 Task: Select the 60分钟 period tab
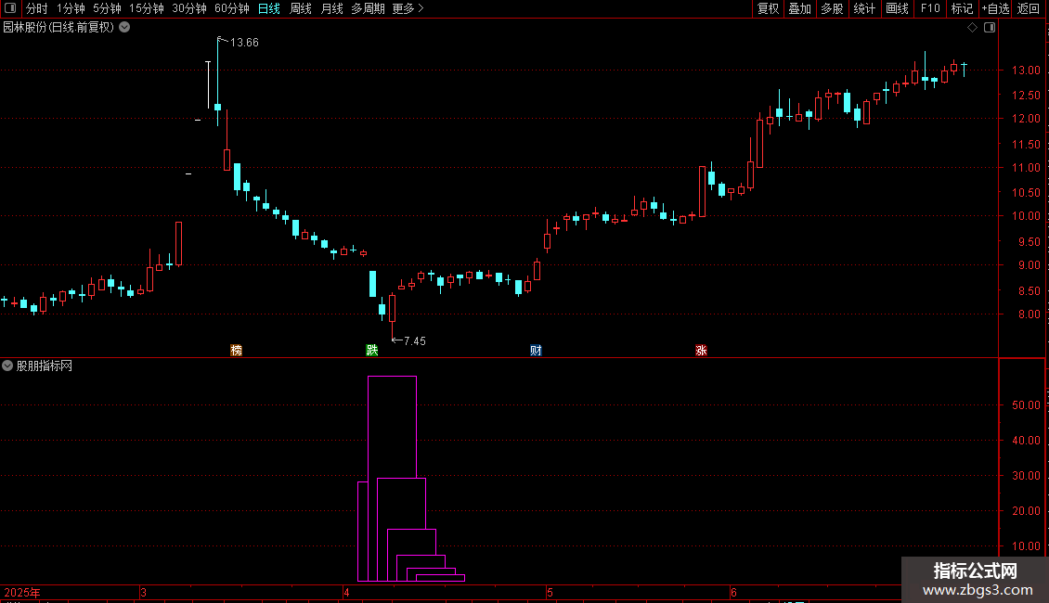click(232, 8)
